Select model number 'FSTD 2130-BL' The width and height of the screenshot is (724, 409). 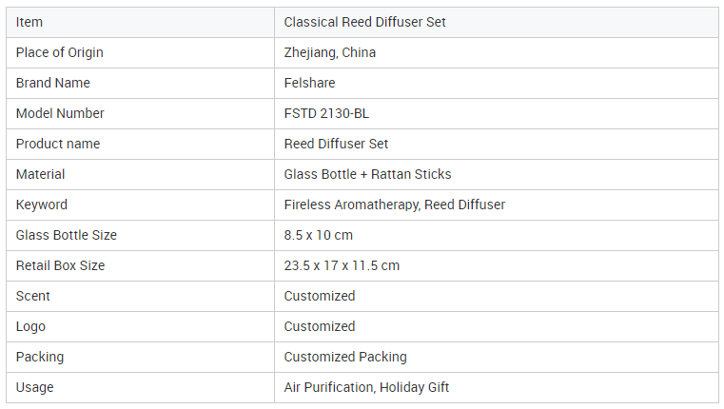click(x=326, y=113)
